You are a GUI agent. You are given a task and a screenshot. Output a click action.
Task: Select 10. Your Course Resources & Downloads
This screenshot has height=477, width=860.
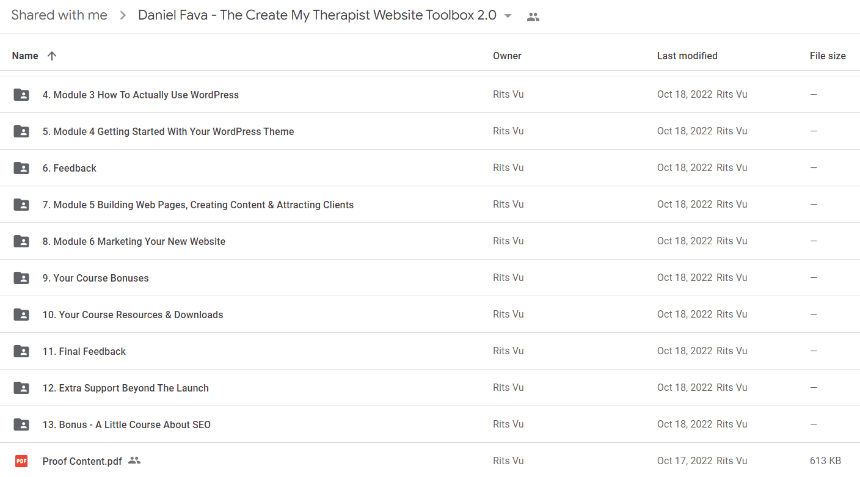(x=430, y=315)
